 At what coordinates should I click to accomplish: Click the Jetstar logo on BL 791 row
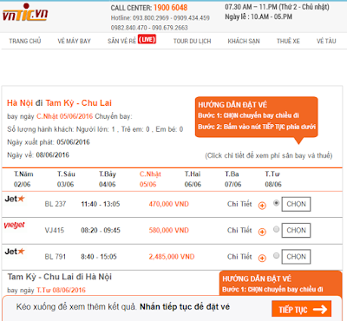point(15,252)
